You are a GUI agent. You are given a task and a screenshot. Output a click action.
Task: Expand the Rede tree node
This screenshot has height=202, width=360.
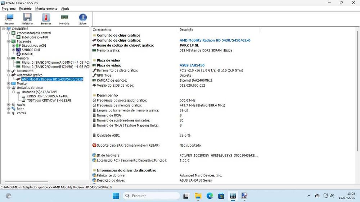(9, 109)
